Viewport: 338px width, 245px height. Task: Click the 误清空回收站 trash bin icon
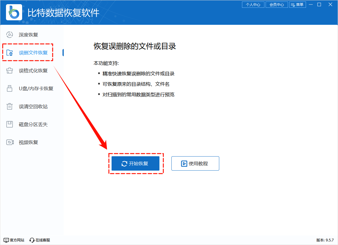click(10, 106)
